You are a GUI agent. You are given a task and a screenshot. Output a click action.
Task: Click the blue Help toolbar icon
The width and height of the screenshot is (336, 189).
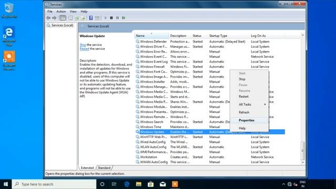pos(91,18)
